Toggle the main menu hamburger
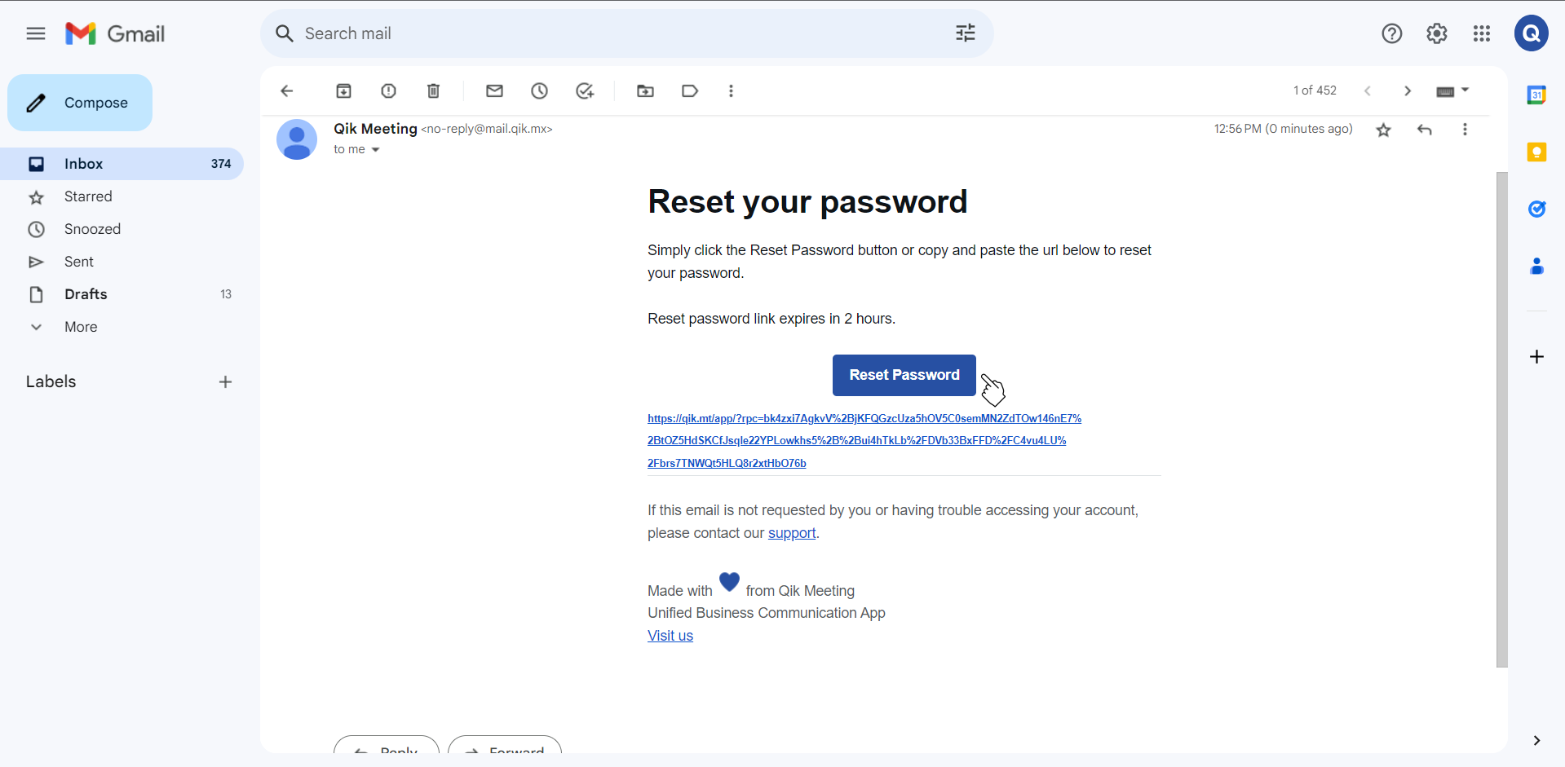1565x767 pixels. point(36,33)
